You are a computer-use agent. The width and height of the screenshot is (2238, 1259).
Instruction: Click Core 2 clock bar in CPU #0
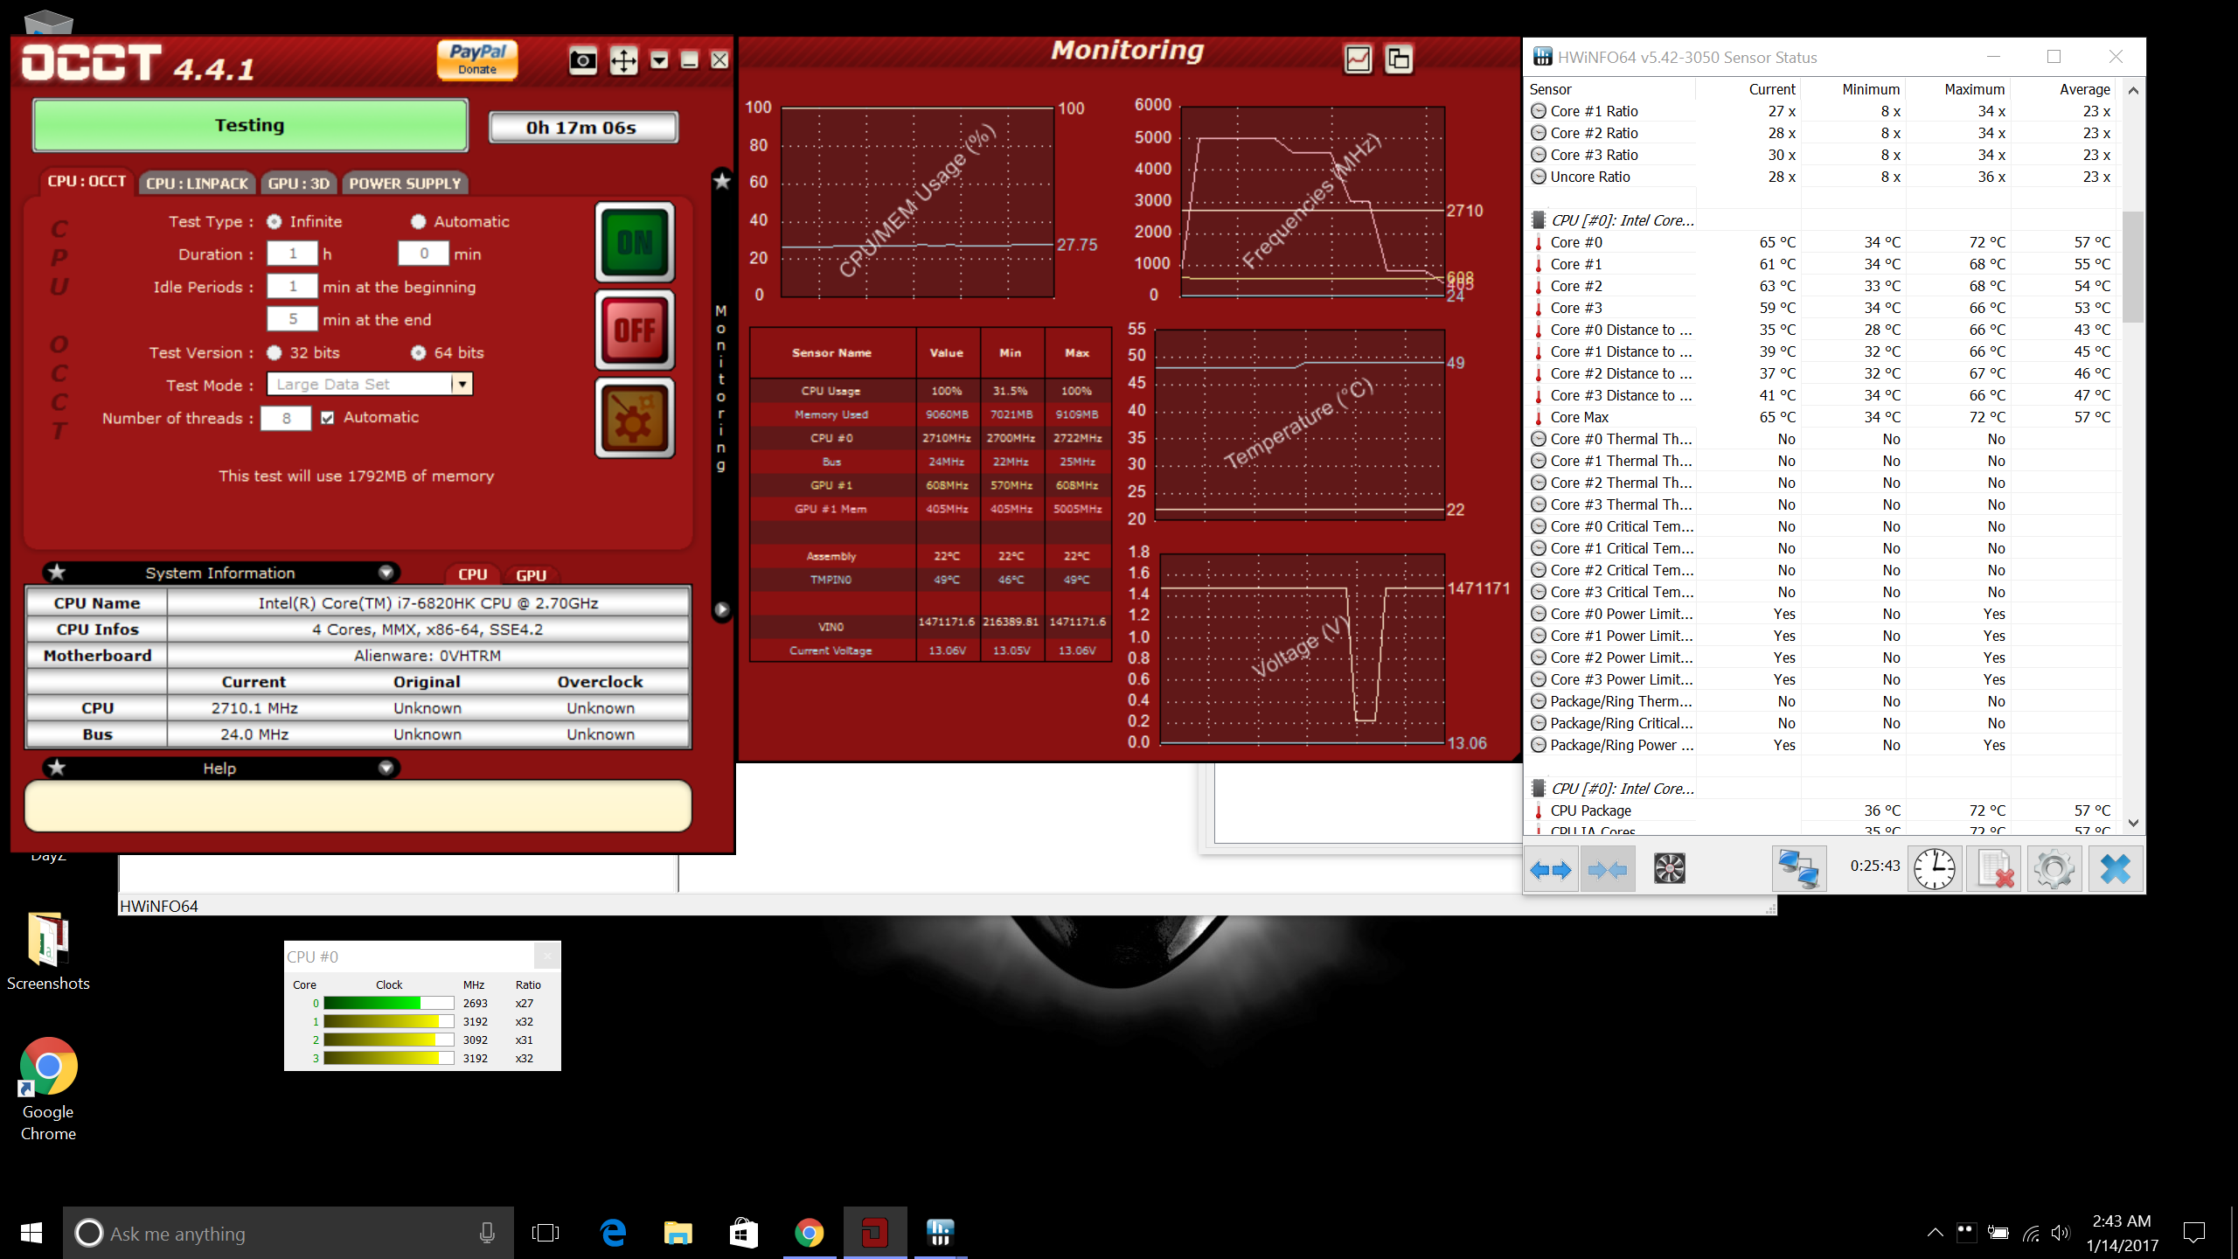click(x=388, y=1040)
